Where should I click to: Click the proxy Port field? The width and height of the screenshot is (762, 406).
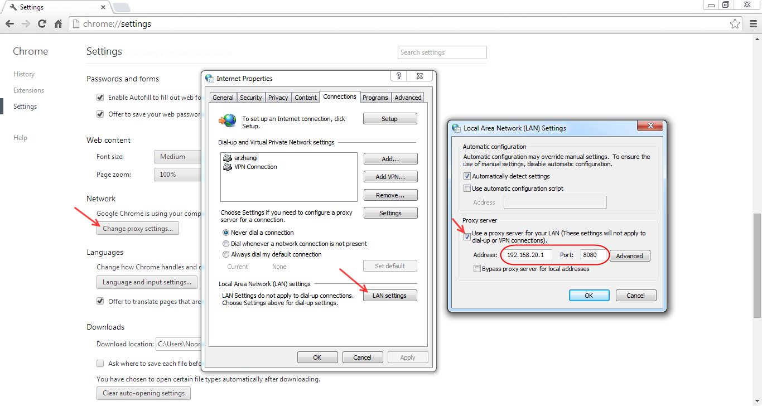coord(593,255)
